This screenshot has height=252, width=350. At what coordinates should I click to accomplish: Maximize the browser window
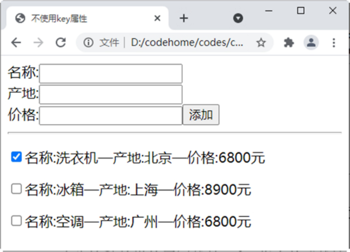(x=301, y=11)
